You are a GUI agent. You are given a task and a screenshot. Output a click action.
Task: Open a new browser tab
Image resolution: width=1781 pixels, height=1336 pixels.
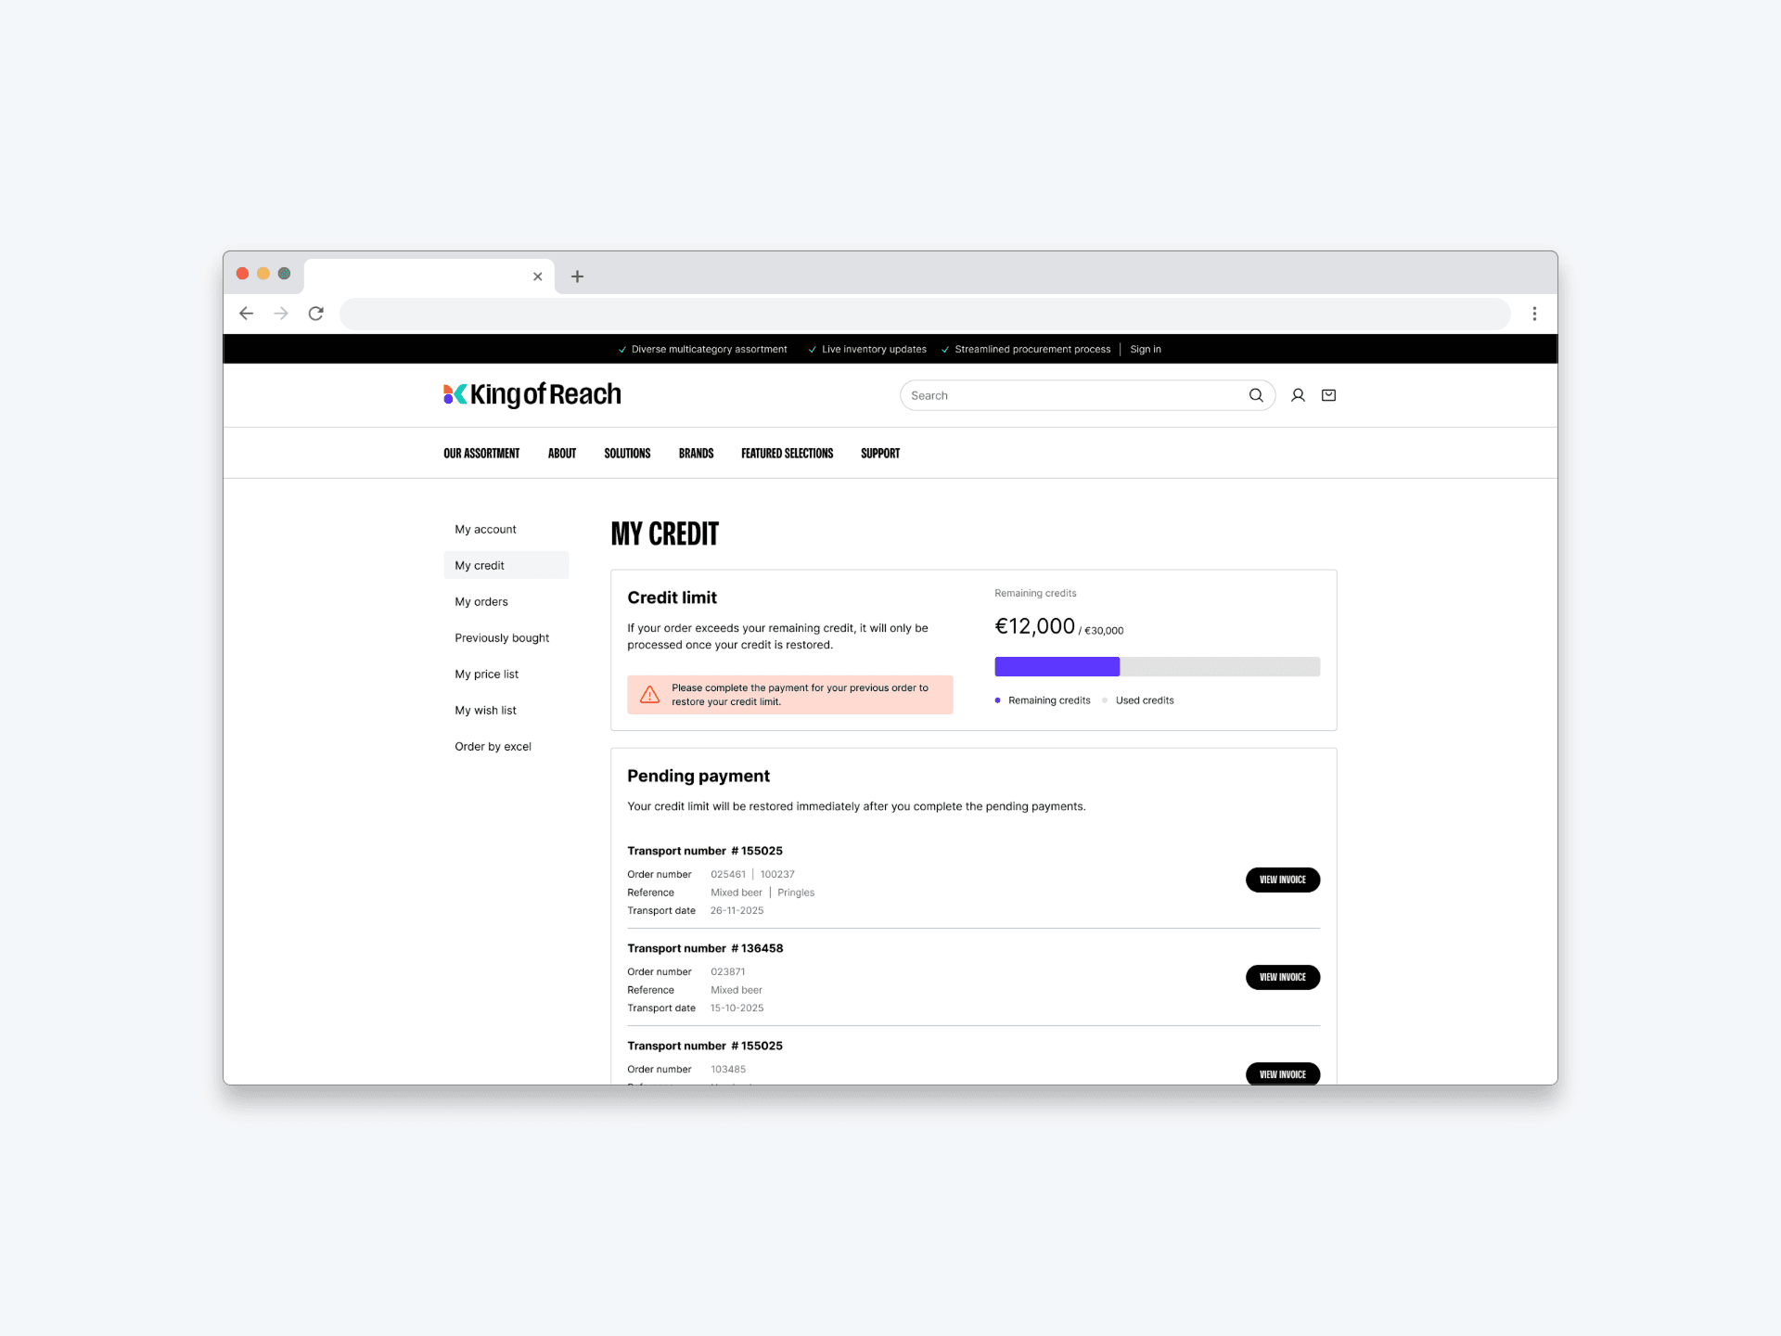pos(577,276)
